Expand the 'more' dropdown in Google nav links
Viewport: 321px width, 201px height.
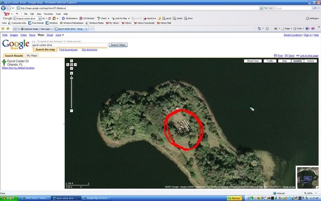click(x=59, y=35)
